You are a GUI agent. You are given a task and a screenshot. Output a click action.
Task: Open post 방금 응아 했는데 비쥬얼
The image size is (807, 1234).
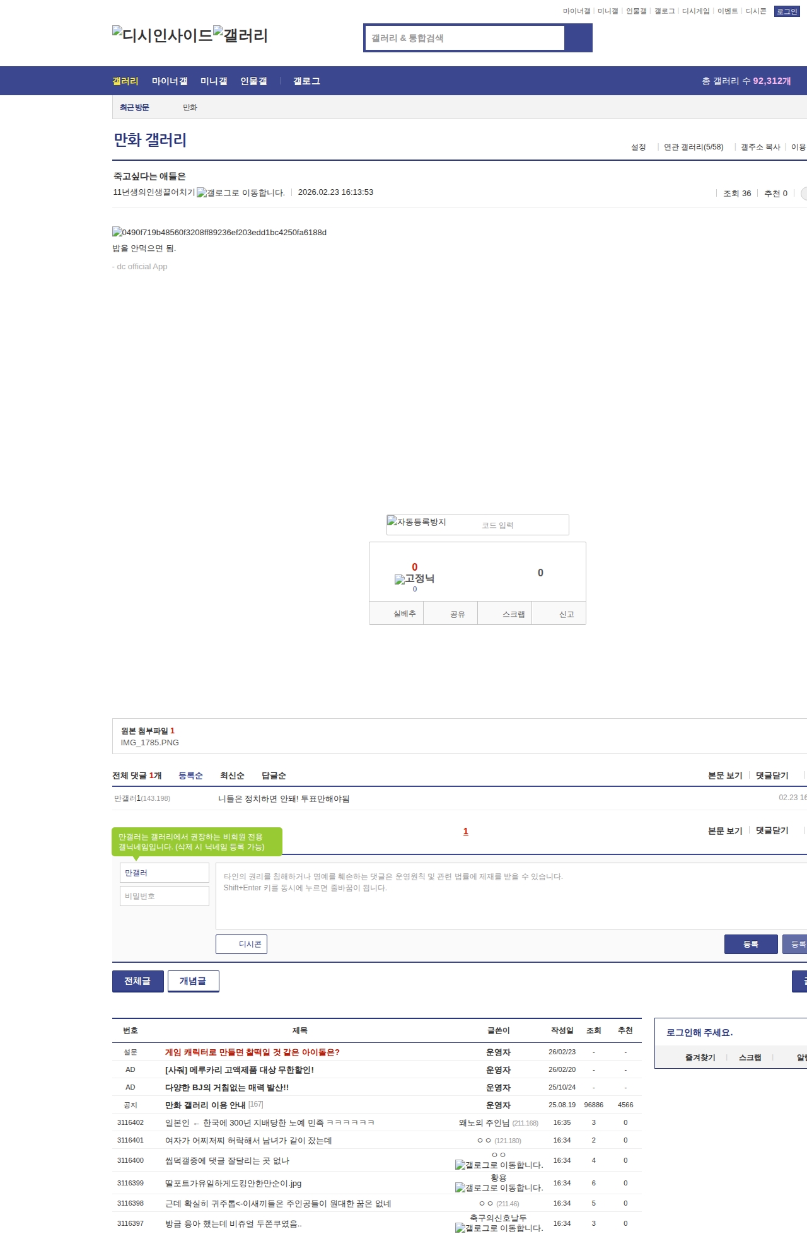click(233, 1223)
